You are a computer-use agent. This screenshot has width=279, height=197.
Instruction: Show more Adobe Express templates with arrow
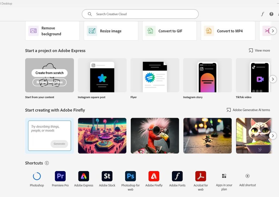point(273,79)
